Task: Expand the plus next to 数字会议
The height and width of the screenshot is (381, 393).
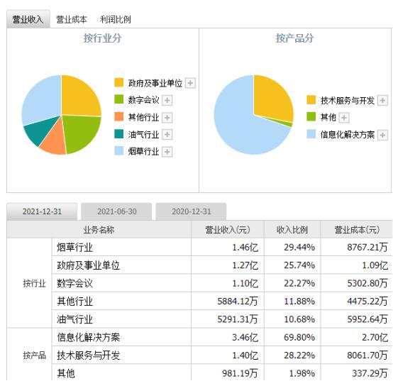Action: 167,100
